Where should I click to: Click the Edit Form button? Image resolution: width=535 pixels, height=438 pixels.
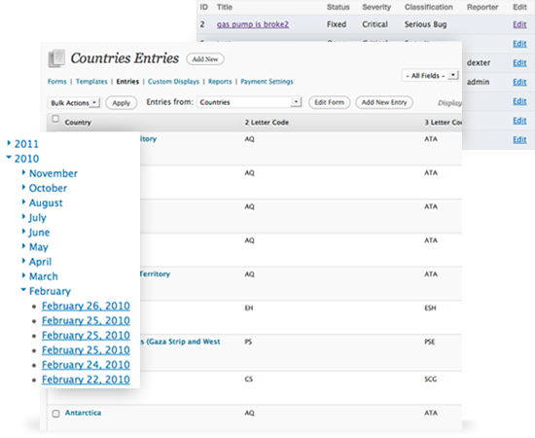point(329,102)
